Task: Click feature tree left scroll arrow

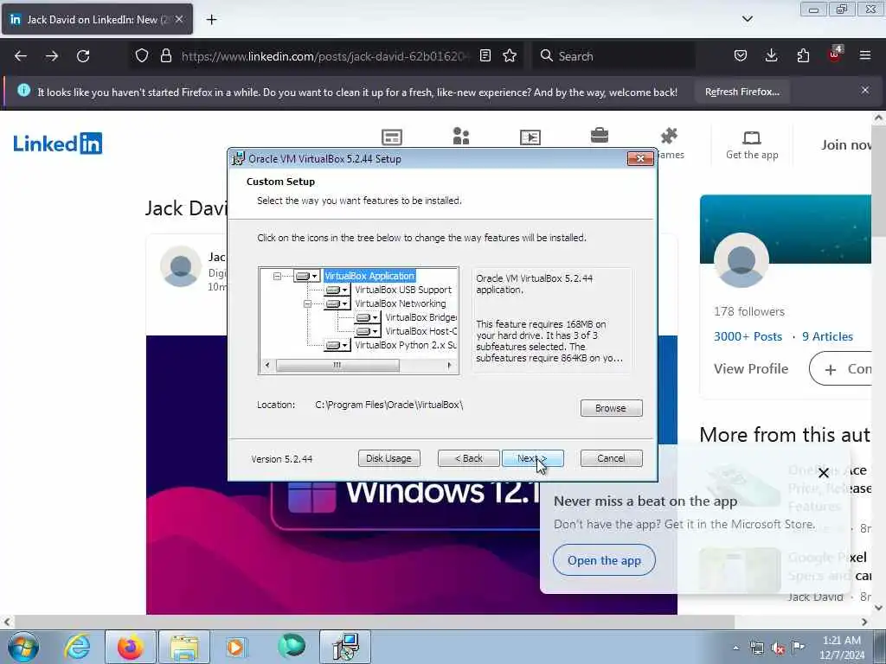Action: [x=267, y=366]
